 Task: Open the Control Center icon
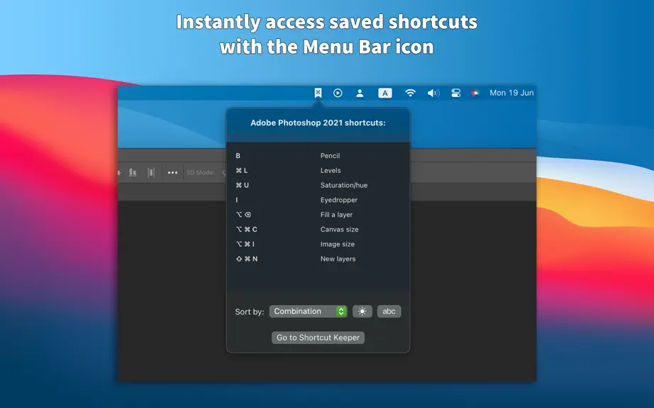456,93
